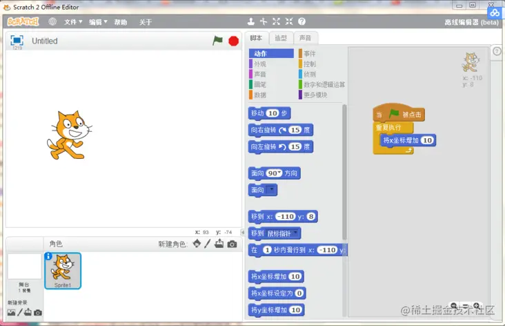Click the 将x坐标增加 palette block
The image size is (505, 326).
click(276, 277)
